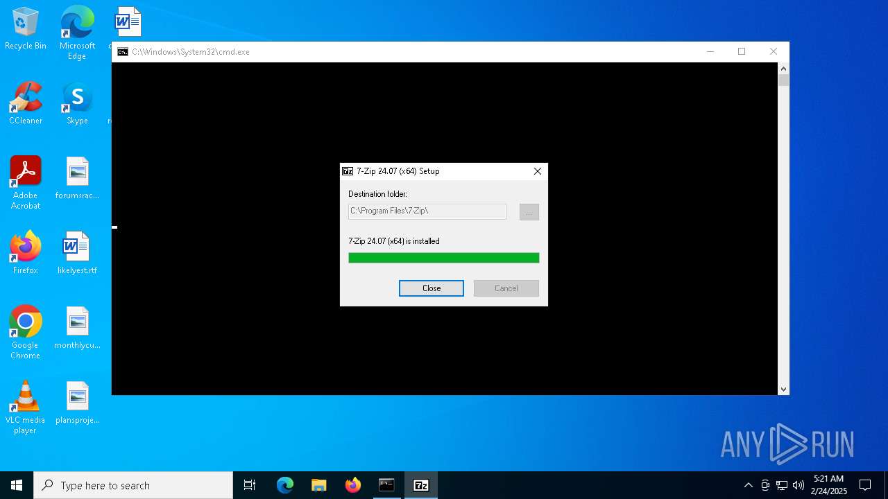Switch to the cmd taskbar button

pos(386,485)
